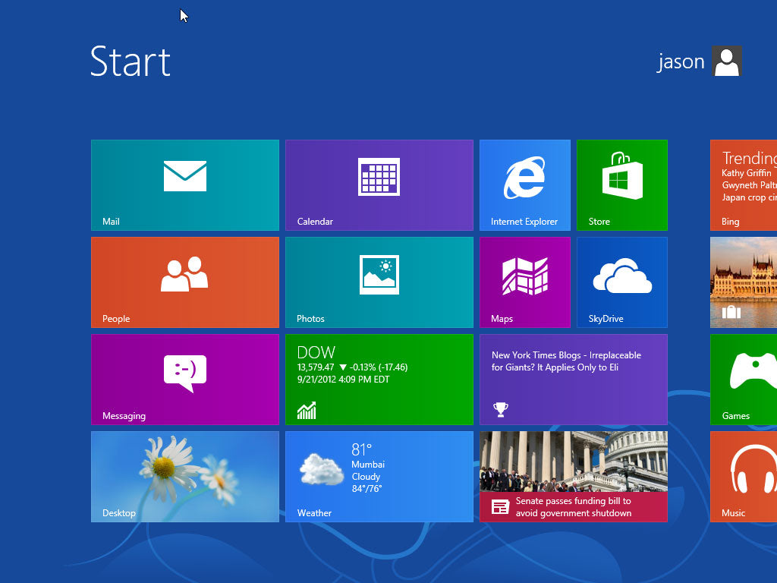The width and height of the screenshot is (777, 583).
Task: Open the Bing Trending tile
Action: pos(744,184)
